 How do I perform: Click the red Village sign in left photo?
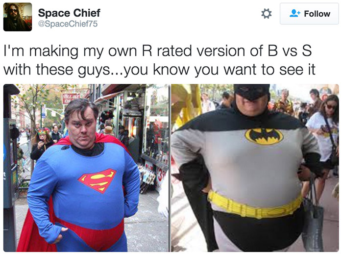pyautogui.click(x=71, y=99)
